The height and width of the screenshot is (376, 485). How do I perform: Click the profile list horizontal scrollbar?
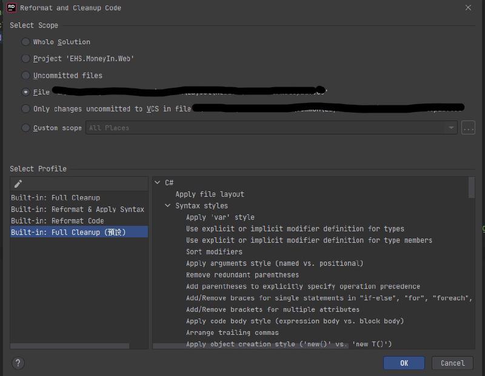70,346
